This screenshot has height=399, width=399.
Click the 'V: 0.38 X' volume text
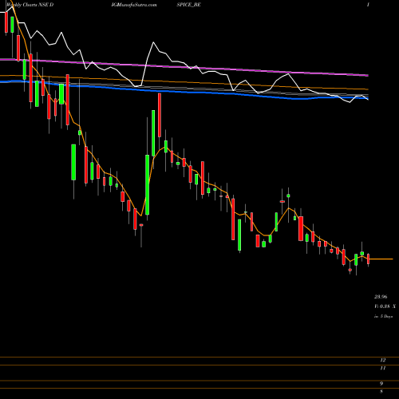pyautogui.click(x=385, y=306)
